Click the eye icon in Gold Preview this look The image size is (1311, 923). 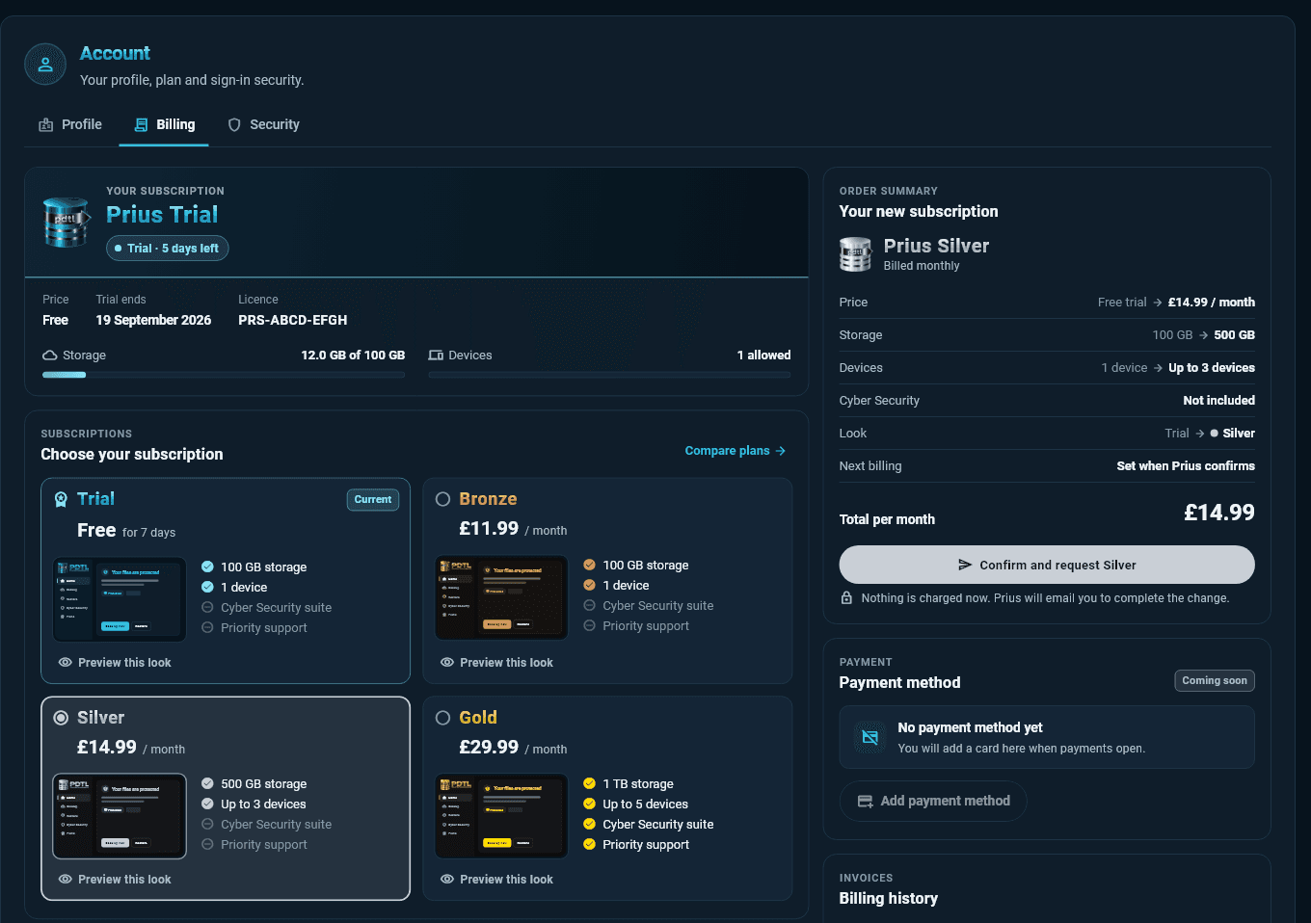(x=447, y=880)
